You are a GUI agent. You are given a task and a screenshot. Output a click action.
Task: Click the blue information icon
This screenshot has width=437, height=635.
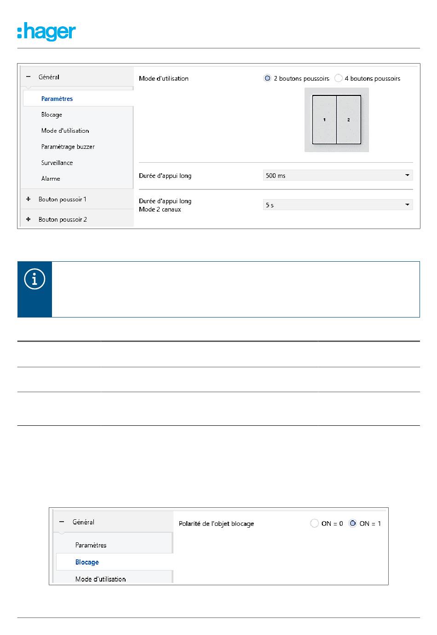[x=34, y=279]
